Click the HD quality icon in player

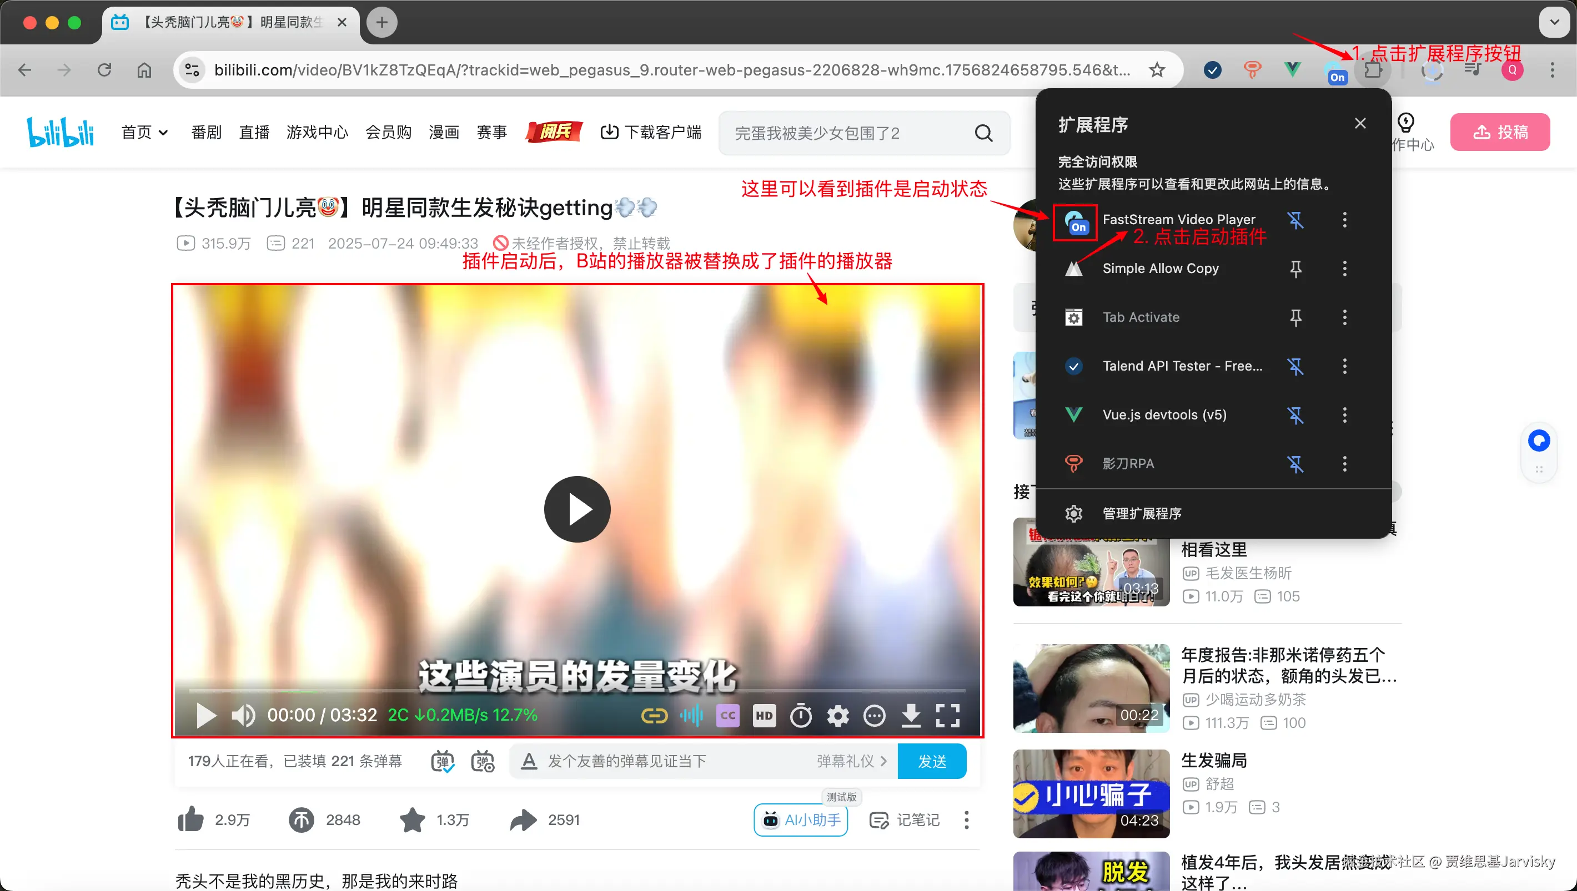pyautogui.click(x=764, y=715)
